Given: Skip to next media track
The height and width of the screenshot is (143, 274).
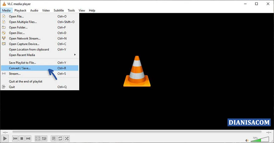Looking at the screenshot, I should coord(28,139).
